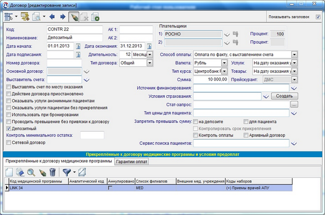Click lookup checkmark for Источник финансирования

click(294, 88)
